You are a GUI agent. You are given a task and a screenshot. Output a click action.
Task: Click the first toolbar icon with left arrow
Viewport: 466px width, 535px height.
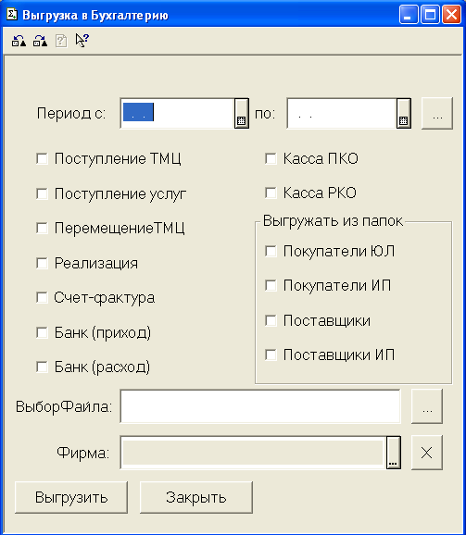(19, 41)
